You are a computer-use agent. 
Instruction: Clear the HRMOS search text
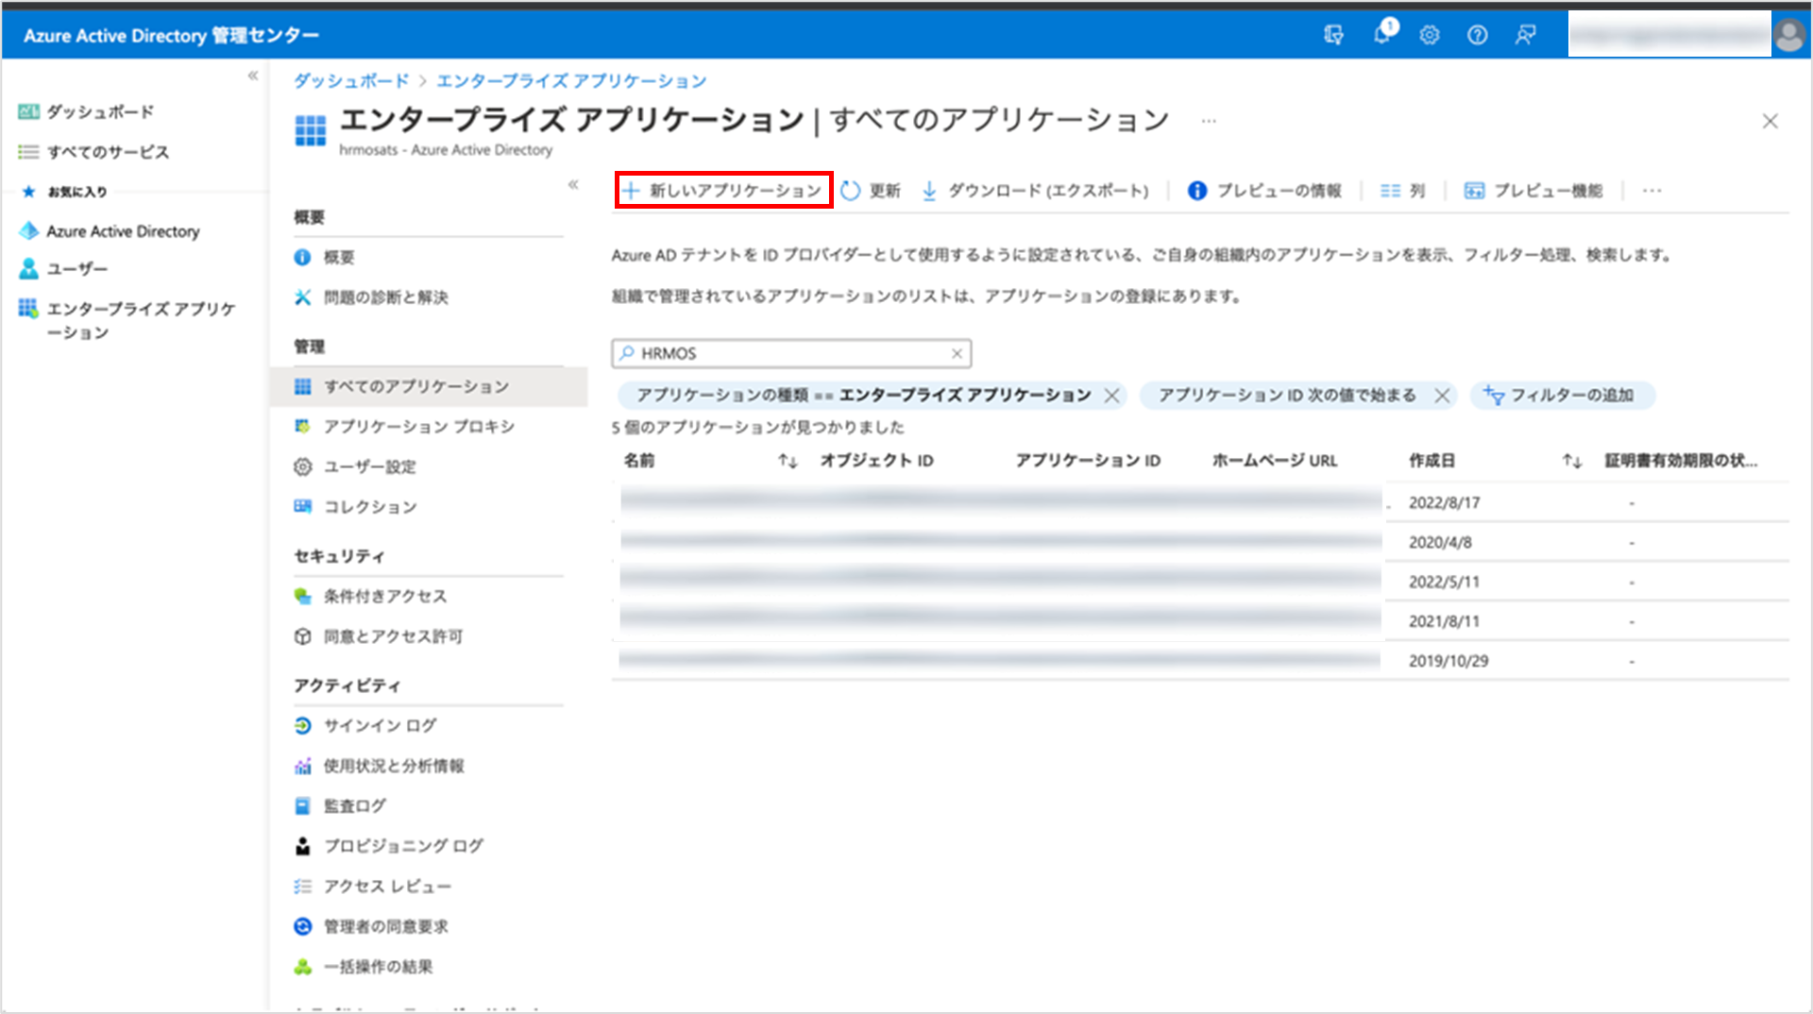[957, 353]
